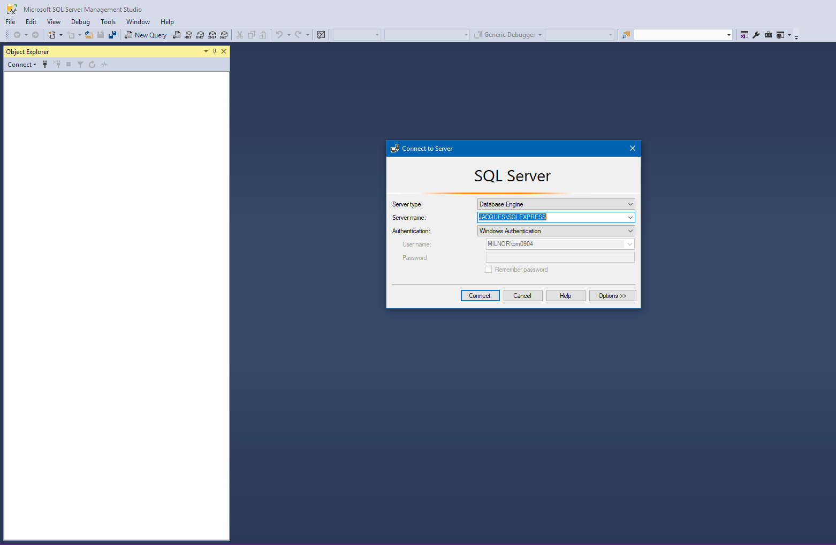This screenshot has height=545, width=836.
Task: Click the navigate backward arrow icon
Action: [x=17, y=35]
